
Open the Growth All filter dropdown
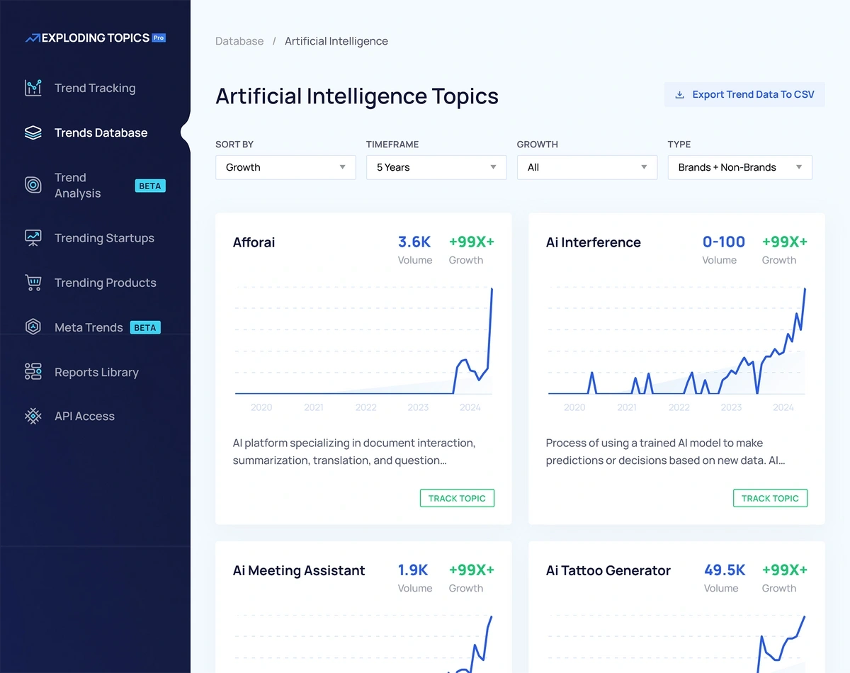587,167
